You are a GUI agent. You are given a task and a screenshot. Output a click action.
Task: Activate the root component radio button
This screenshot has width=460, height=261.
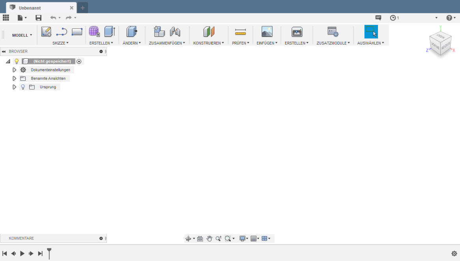coord(79,61)
